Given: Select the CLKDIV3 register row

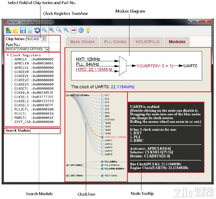Looking at the screenshot, I should tap(34, 84).
